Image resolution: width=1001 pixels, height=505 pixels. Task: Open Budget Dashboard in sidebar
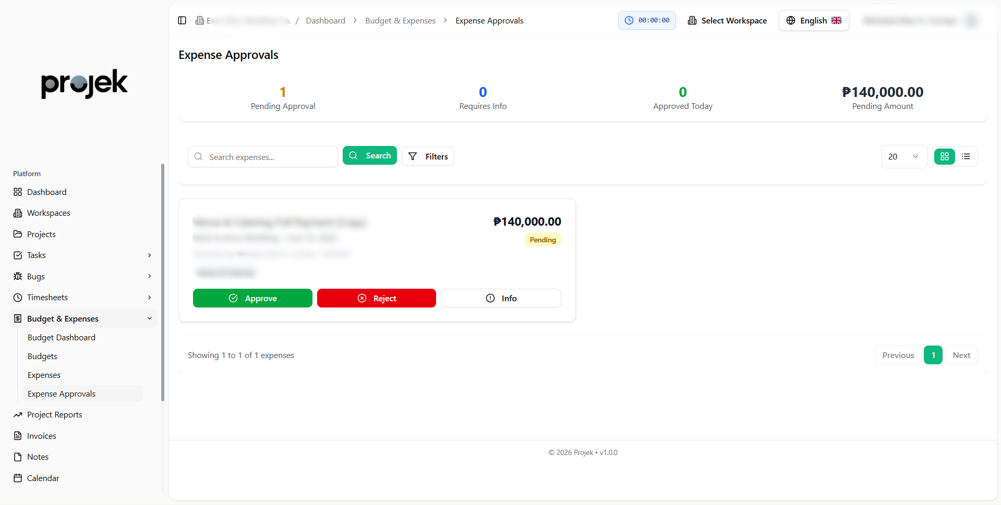[62, 338]
